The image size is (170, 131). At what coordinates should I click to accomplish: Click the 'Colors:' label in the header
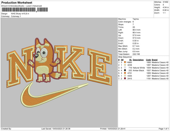[157, 5]
